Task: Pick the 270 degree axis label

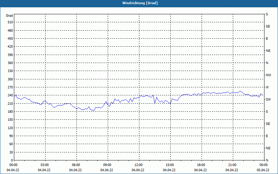Action: pos(10,87)
